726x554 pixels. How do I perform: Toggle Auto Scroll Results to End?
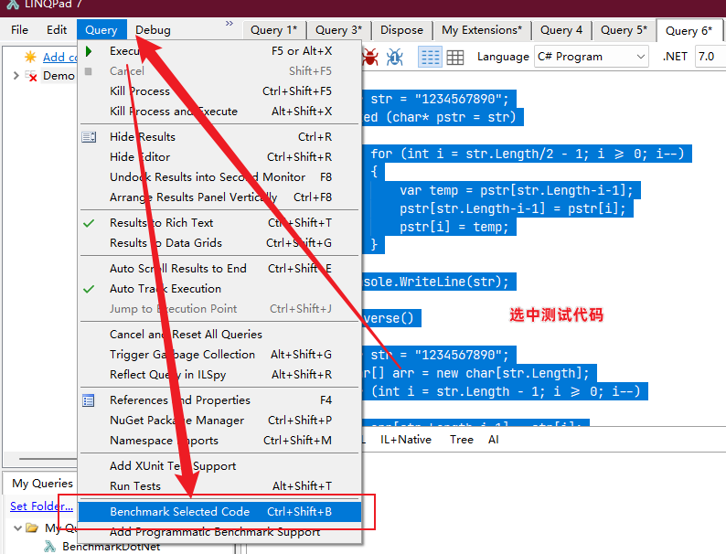point(220,269)
